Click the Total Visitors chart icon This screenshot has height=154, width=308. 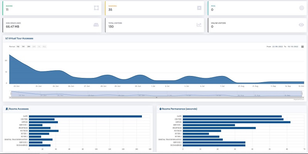coord(199,25)
